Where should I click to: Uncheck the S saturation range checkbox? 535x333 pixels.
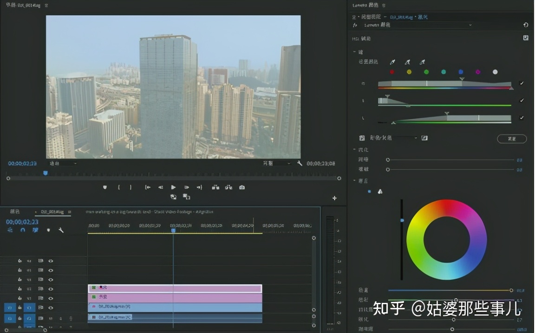coord(522,101)
